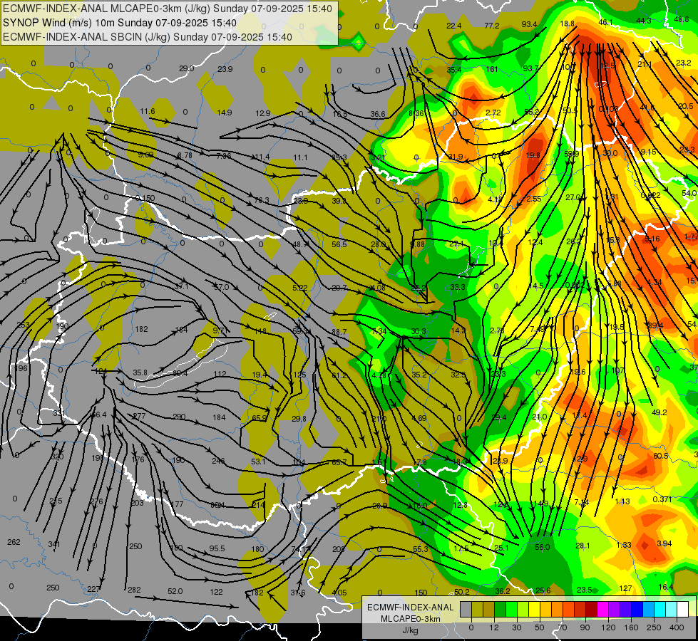Click the dark red legend swatch above 90
The width and height of the screenshot is (698, 641).
591,610
